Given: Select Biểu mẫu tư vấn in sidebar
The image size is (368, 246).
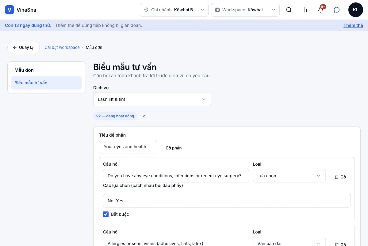Looking at the screenshot, I should pos(47,83).
